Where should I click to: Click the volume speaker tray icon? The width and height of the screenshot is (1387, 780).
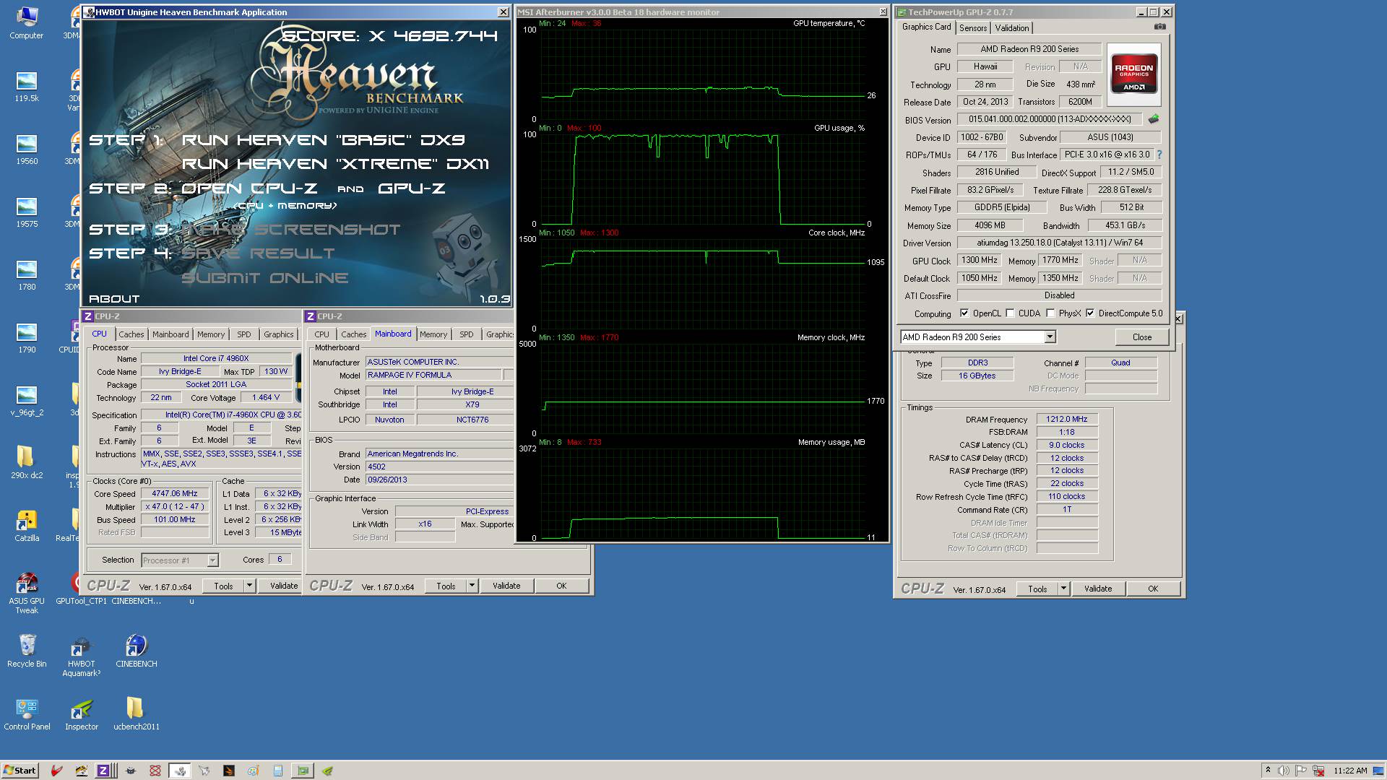1283,771
